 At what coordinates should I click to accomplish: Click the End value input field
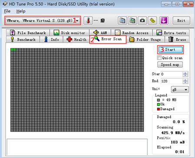coord(172,81)
